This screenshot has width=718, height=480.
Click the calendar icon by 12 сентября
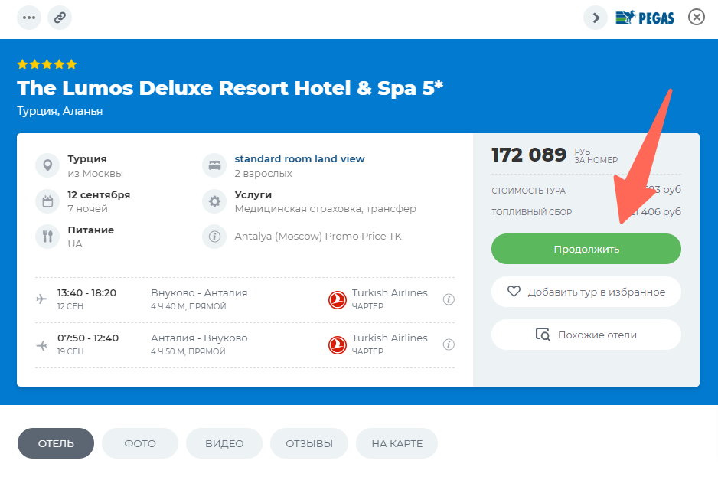pyautogui.click(x=47, y=201)
